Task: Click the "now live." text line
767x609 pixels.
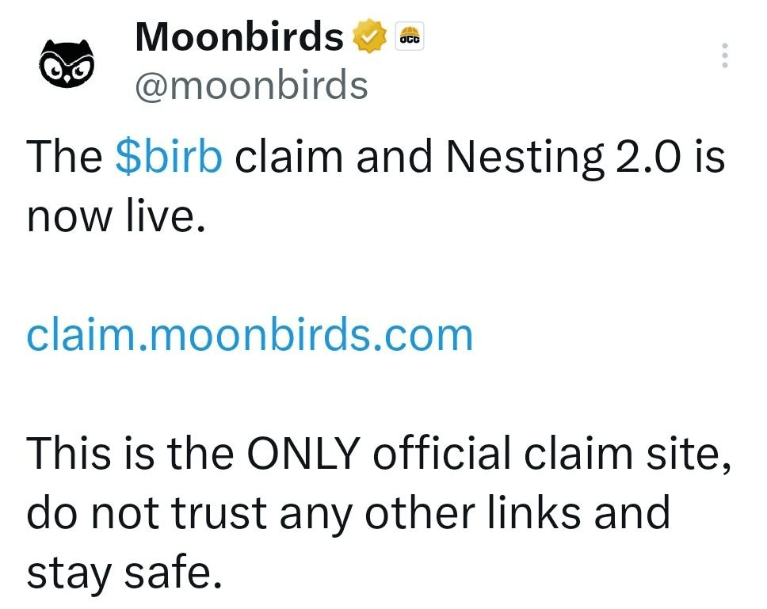Action: pyautogui.click(x=116, y=216)
